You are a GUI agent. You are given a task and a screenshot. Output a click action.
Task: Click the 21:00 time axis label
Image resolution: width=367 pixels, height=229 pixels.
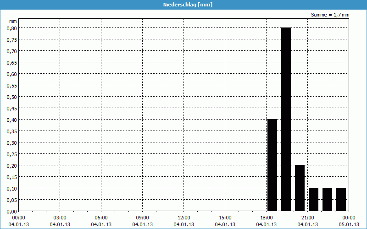point(307,218)
